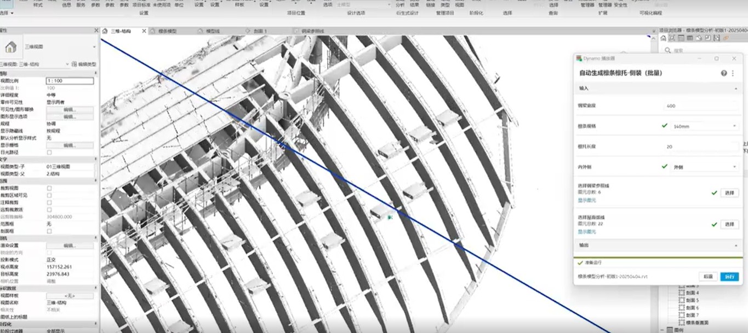
Task: Close the properties panel with X icon
Action: [x=96, y=31]
